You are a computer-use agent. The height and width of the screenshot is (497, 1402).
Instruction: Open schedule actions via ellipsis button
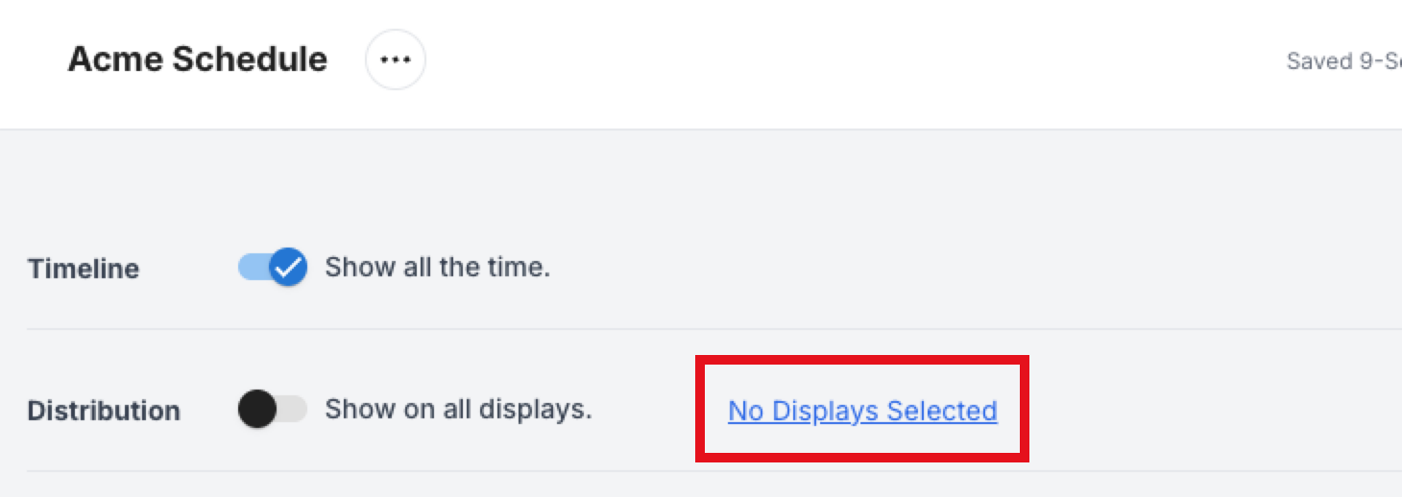click(395, 59)
